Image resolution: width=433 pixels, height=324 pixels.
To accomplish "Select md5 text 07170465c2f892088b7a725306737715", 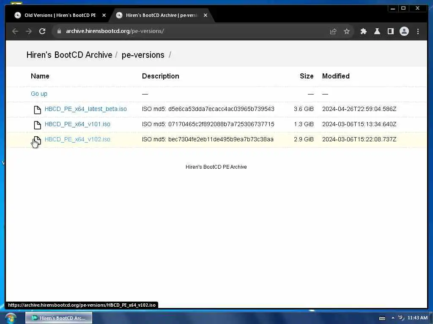I will coord(221,124).
